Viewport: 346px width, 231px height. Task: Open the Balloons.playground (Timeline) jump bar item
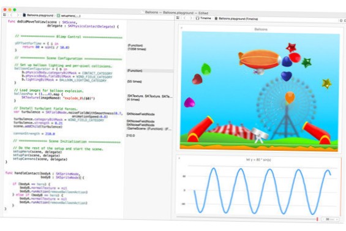(238, 19)
